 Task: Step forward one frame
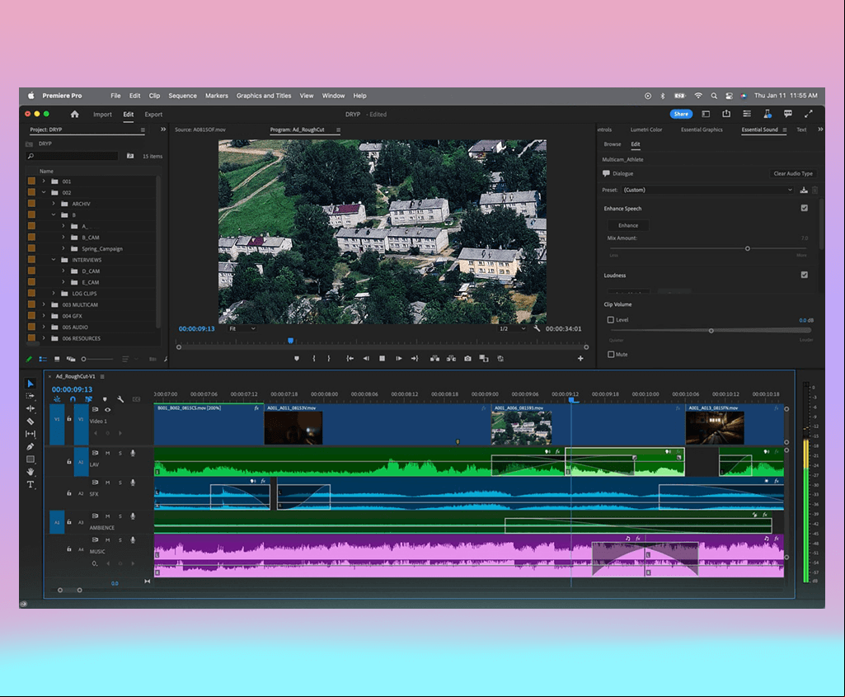(x=399, y=359)
